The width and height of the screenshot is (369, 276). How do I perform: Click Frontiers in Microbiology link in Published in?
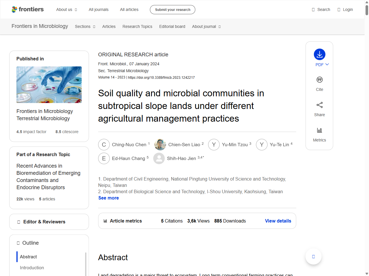(x=45, y=111)
